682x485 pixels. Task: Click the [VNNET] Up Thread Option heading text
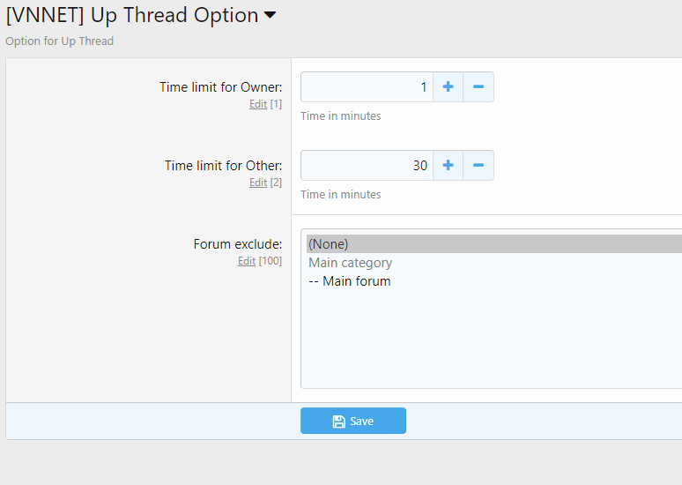click(132, 16)
